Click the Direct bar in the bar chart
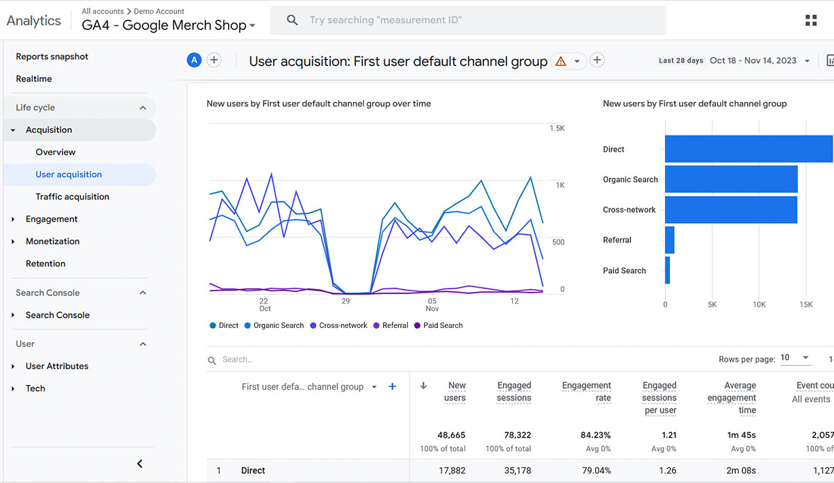 pyautogui.click(x=749, y=149)
